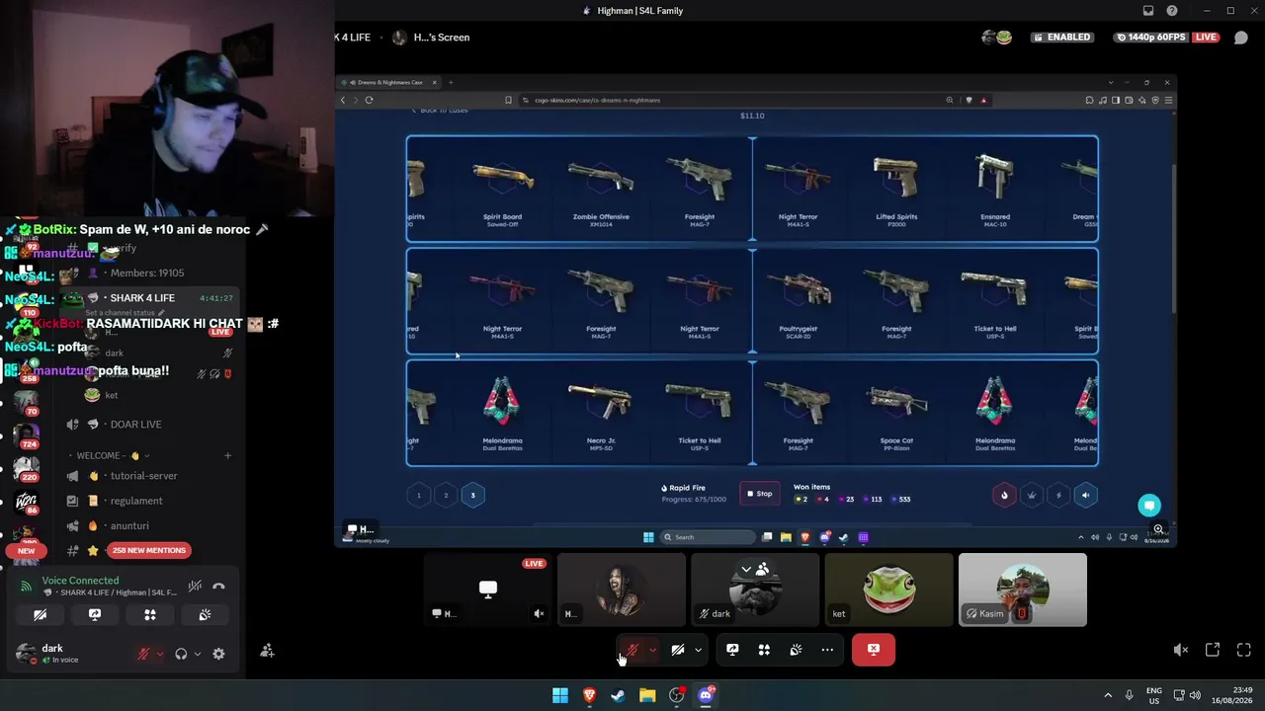Start an activity from the voice panel
This screenshot has height=711, width=1265.
pos(150,614)
